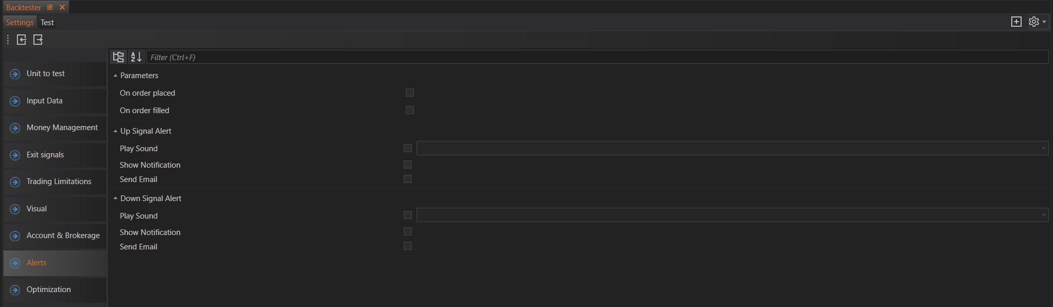The height and width of the screenshot is (307, 1053).
Task: Click the Filter search field
Action: (596, 57)
